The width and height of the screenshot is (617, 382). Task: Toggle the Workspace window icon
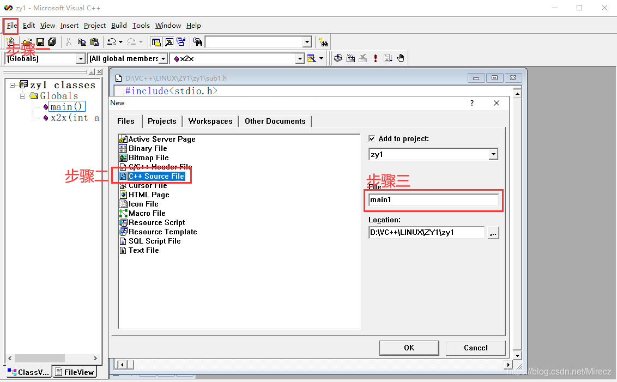point(156,42)
